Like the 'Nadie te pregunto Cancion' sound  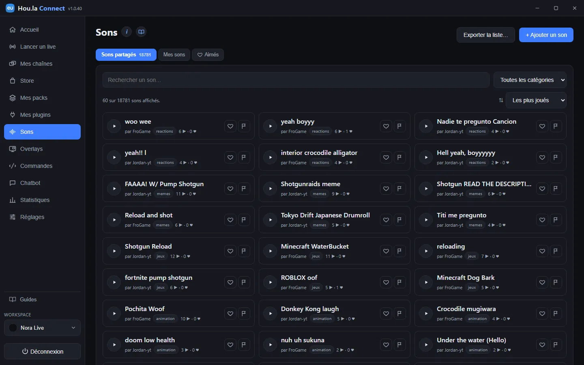click(542, 126)
